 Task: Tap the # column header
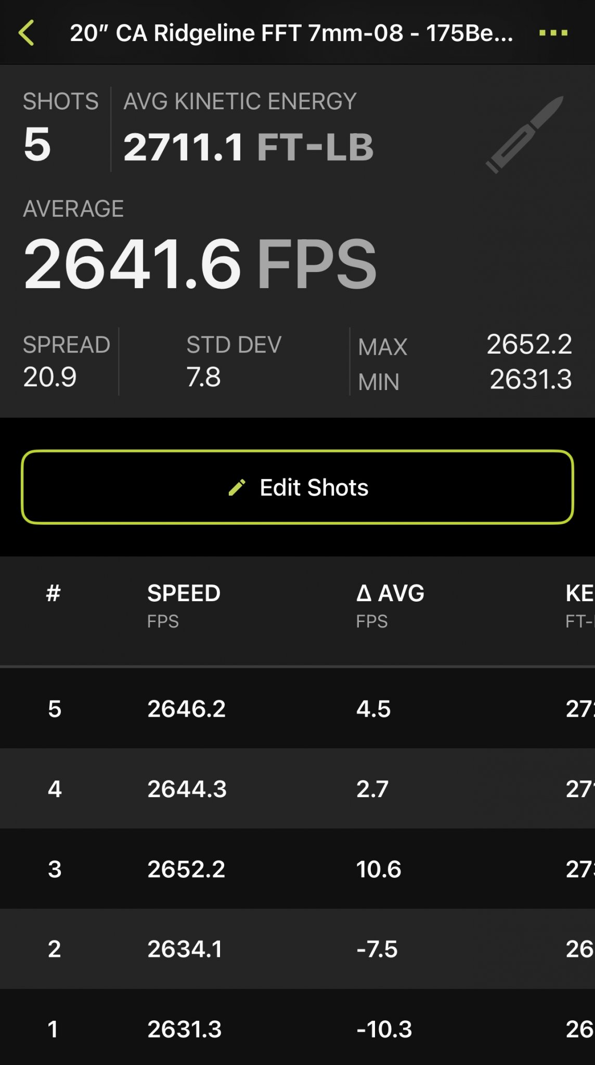coord(54,593)
